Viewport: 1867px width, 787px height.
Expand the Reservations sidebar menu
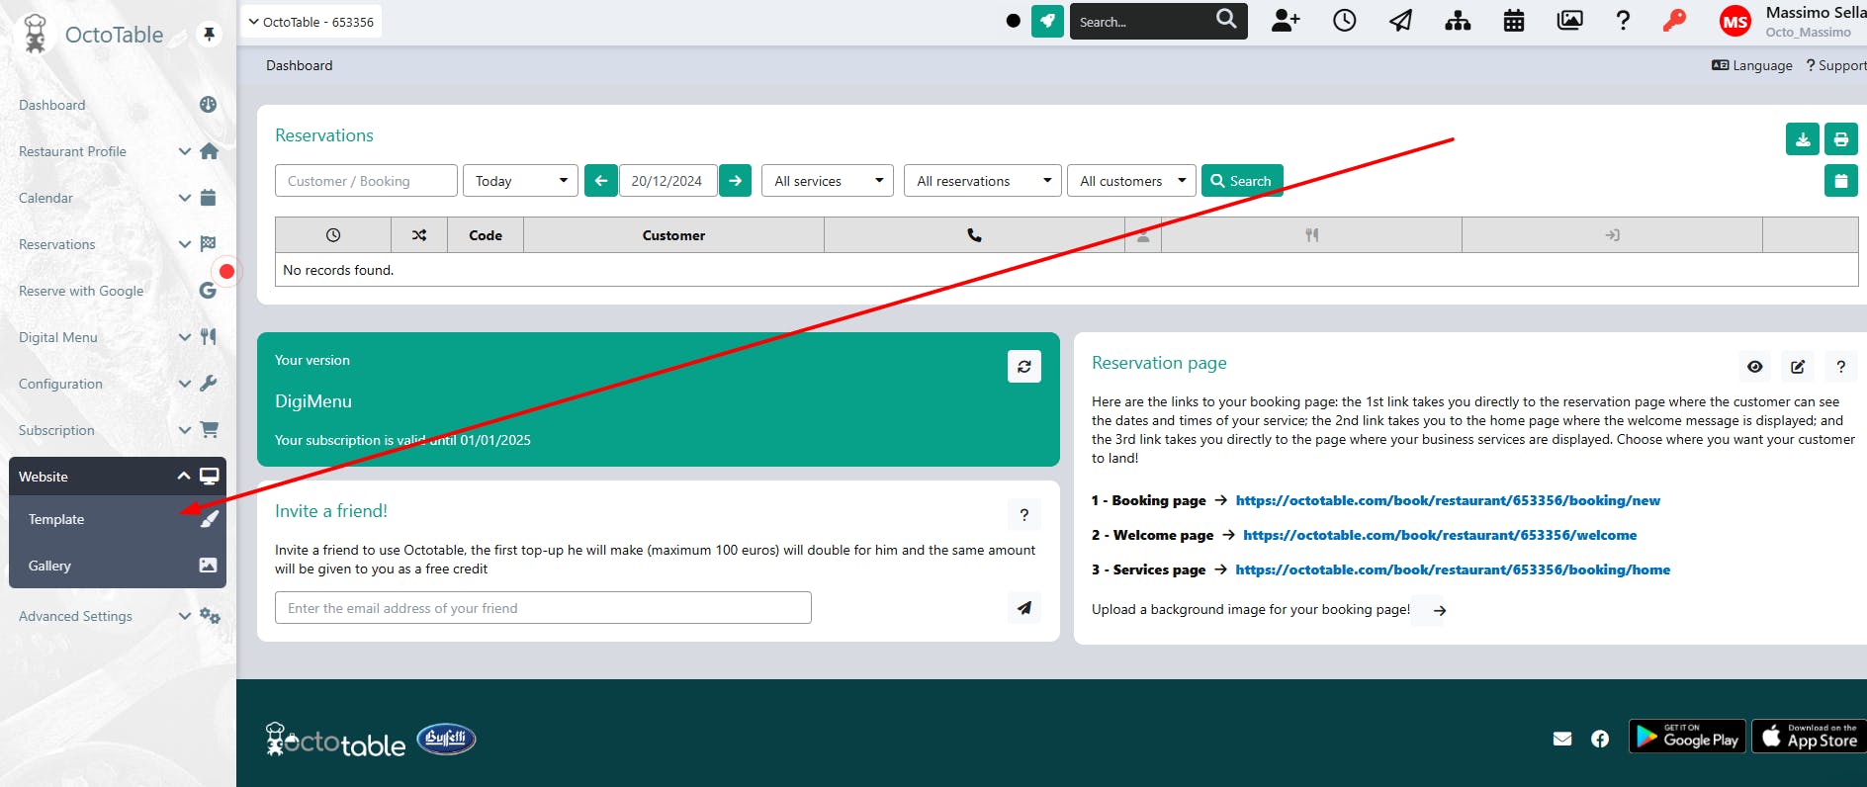point(118,244)
